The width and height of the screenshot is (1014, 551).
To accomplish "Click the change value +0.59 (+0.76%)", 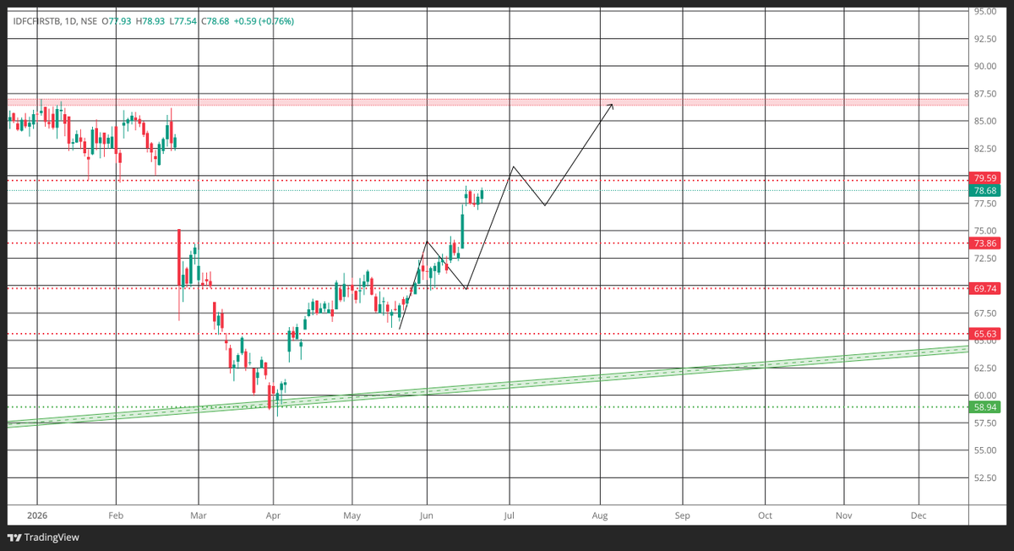I will coord(264,21).
